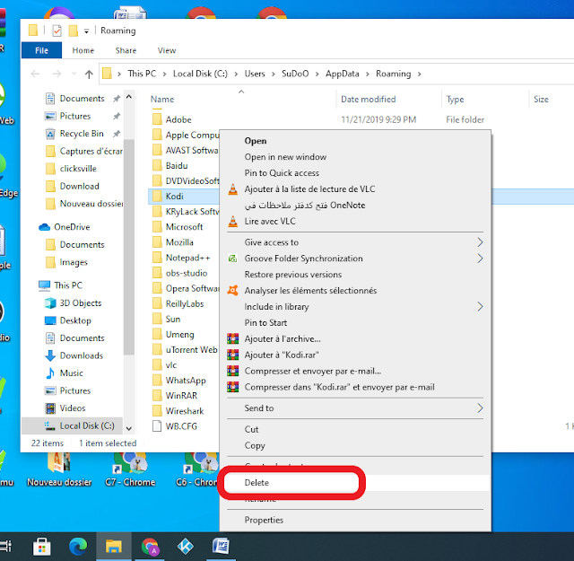Click WinRAR icon beside Compresser dans "Kodi.rar"

tap(233, 387)
